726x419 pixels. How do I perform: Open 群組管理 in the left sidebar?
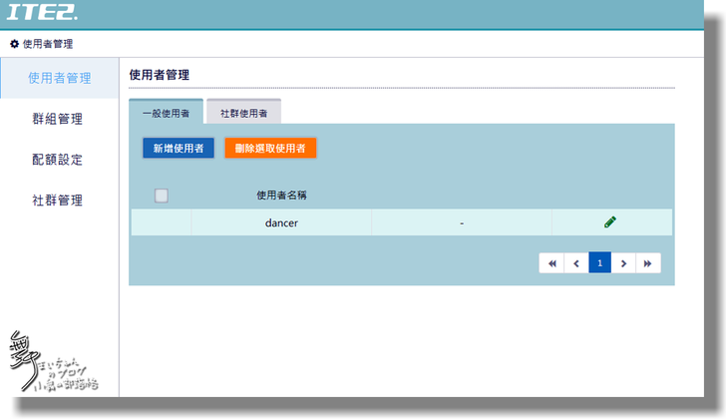pos(58,119)
